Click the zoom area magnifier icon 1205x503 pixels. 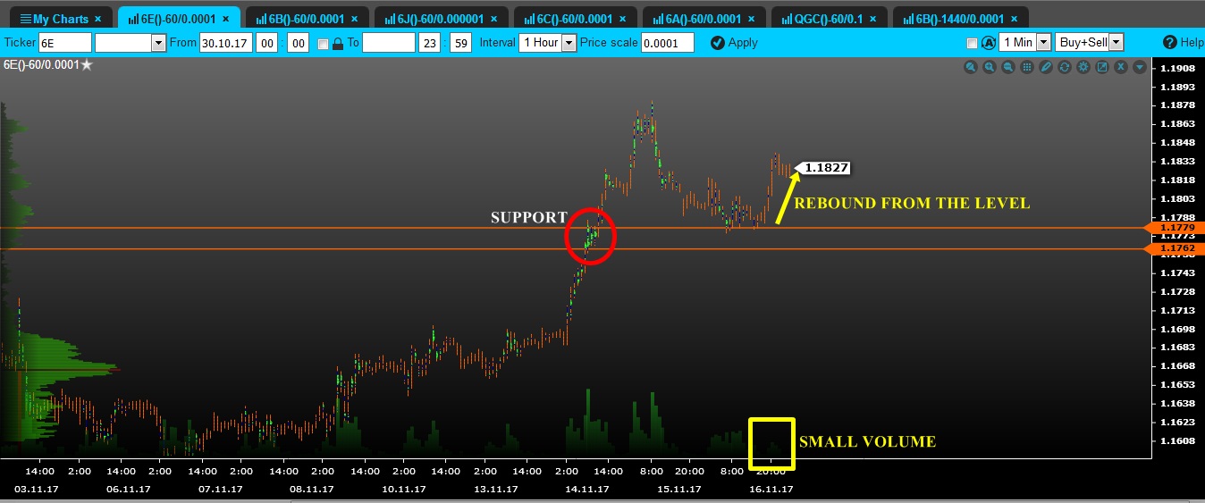(971, 67)
